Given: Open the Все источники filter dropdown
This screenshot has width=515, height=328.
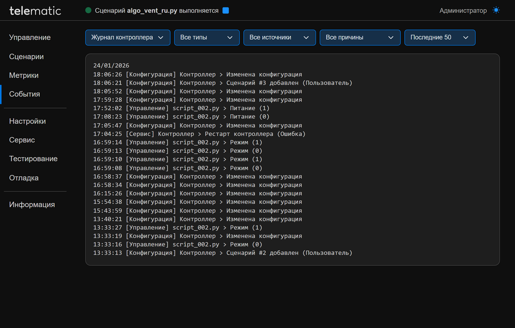Looking at the screenshot, I should coord(279,37).
